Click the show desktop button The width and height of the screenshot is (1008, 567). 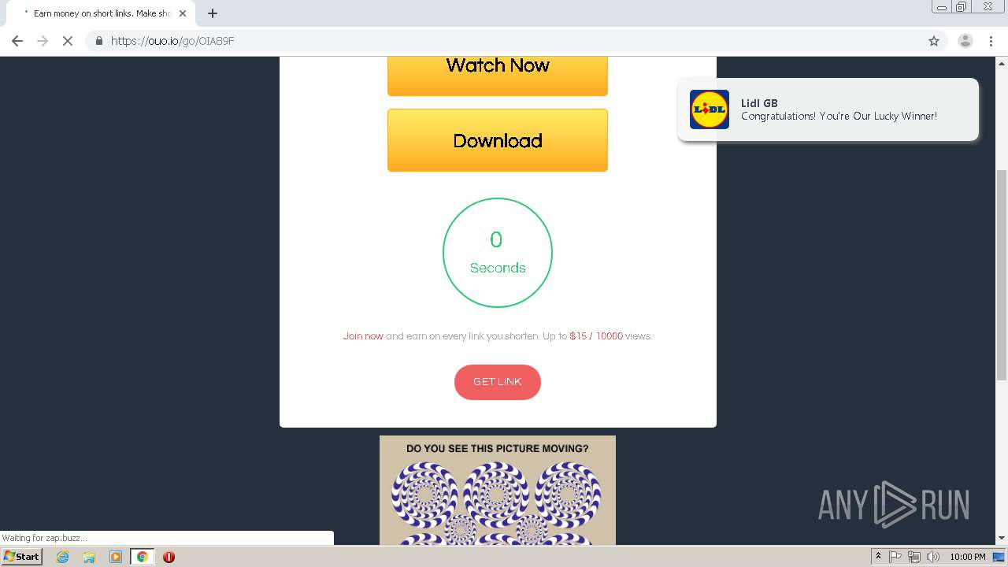[x=999, y=557]
